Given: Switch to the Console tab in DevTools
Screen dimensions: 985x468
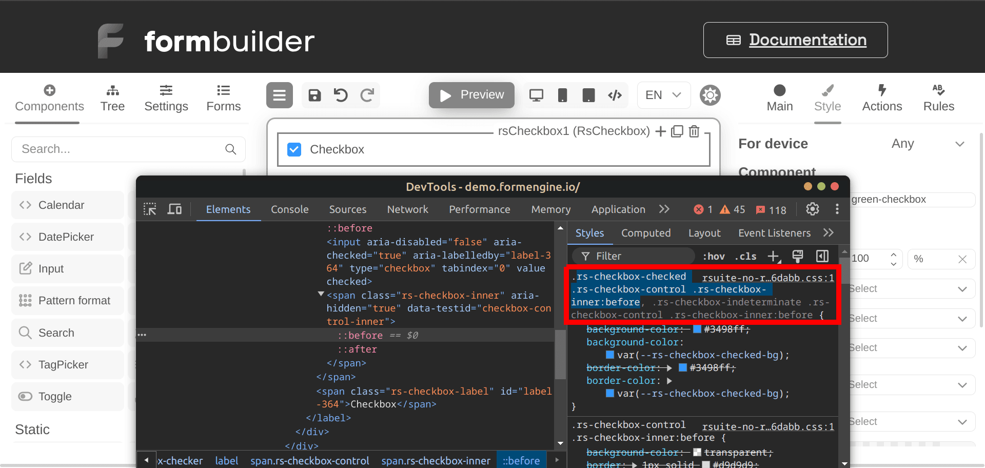Looking at the screenshot, I should click(x=289, y=209).
